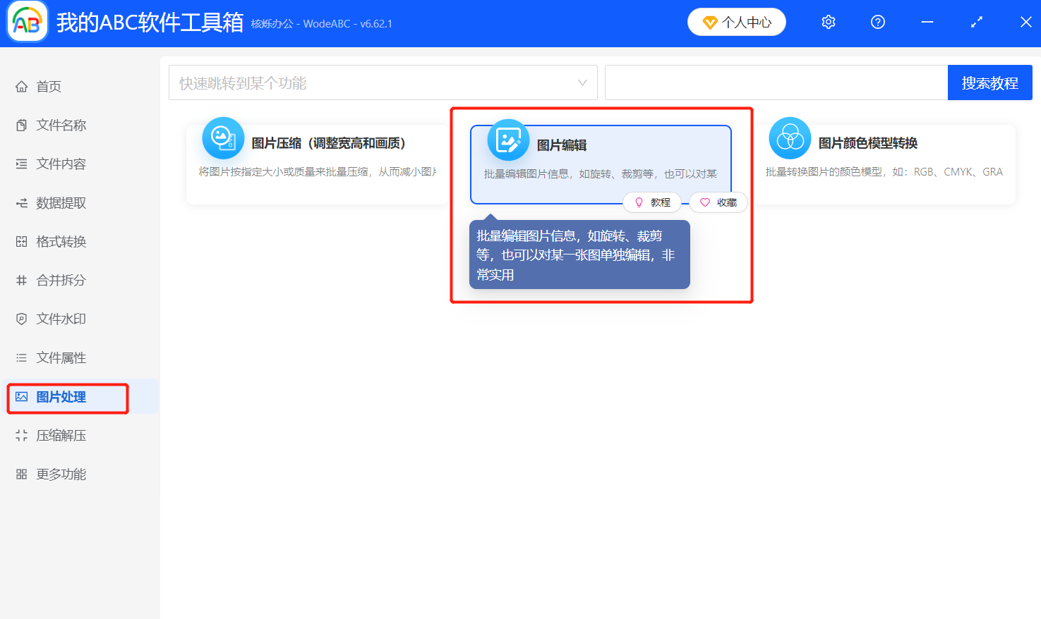Click the 搜索教程 button
Screen dimensions: 1041x619
tap(989, 82)
